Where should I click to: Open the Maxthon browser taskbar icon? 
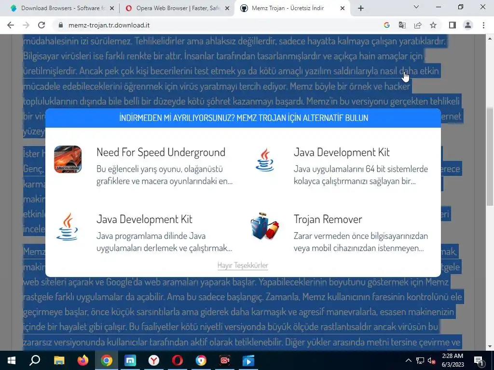pos(130,360)
